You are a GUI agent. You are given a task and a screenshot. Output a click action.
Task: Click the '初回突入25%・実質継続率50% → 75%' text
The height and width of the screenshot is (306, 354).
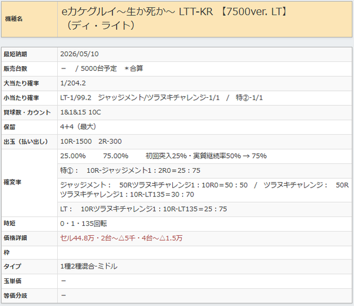[x=206, y=156]
